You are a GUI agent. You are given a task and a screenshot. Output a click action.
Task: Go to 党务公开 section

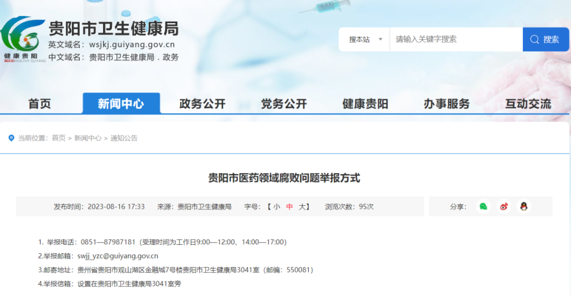tap(284, 104)
